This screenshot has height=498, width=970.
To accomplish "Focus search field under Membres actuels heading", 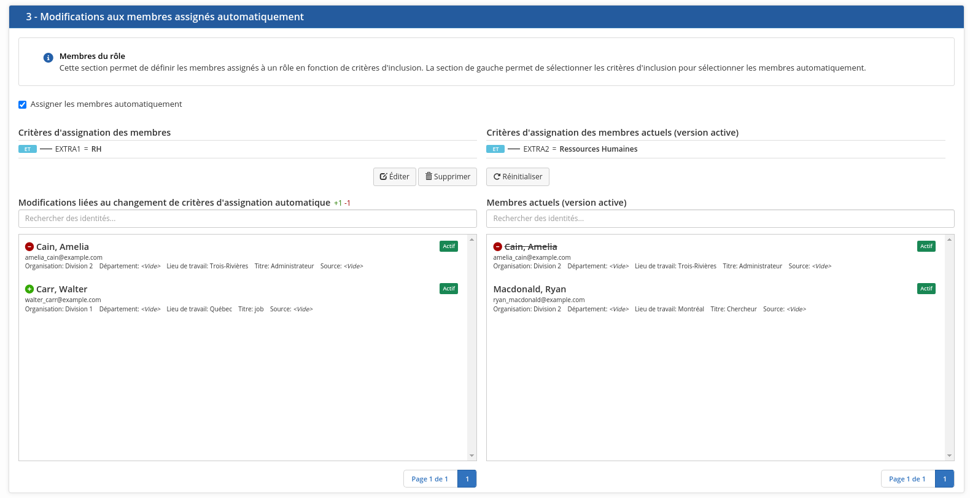I will click(720, 219).
